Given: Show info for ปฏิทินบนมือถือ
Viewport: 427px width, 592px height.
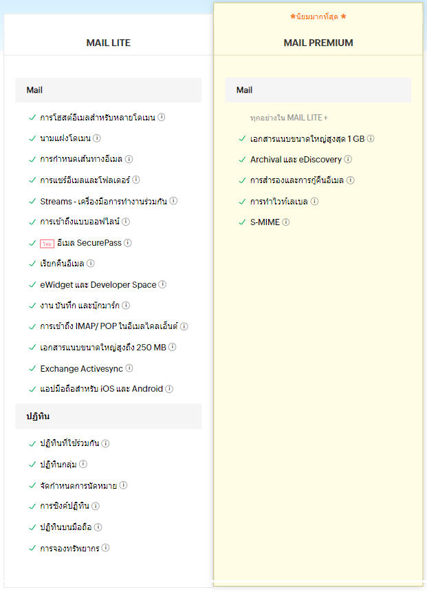Looking at the screenshot, I should point(98,527).
